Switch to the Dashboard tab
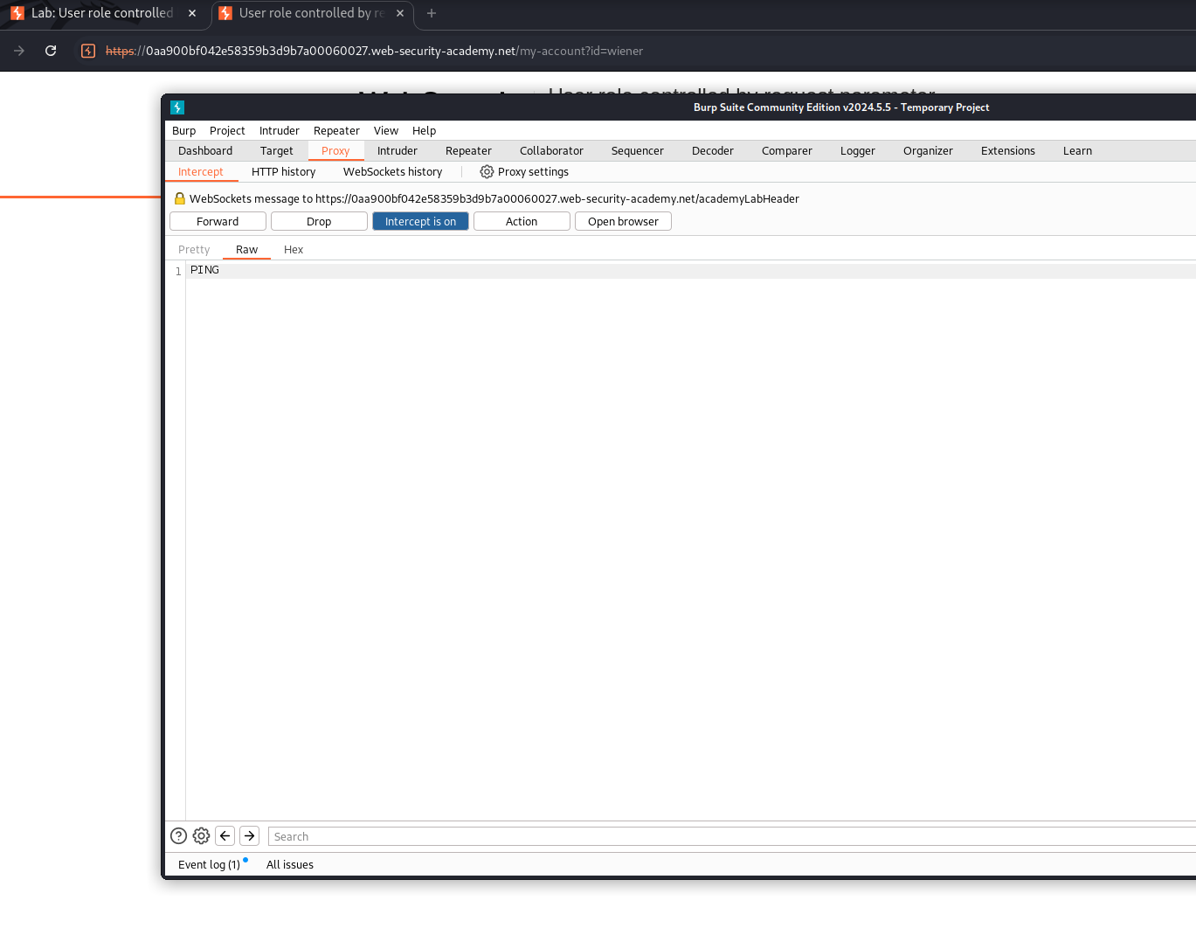 [205, 151]
